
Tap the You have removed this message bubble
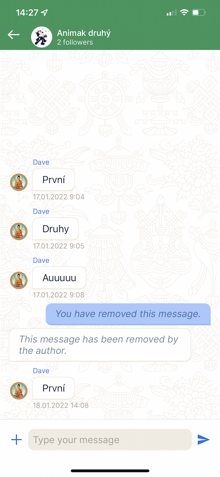(128, 314)
